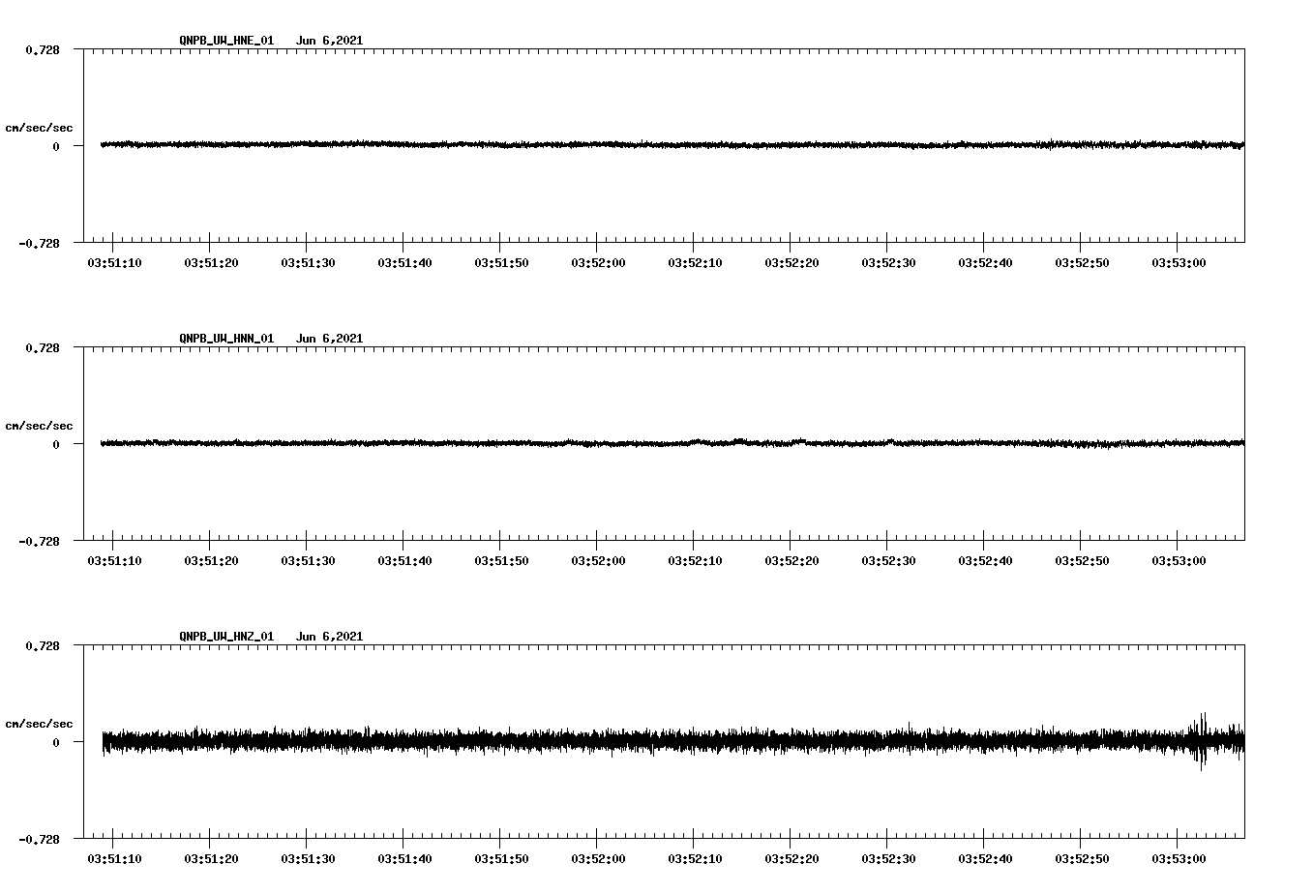The height and width of the screenshot is (894, 1314).
Task: Click the HNZ signal spike near 03:53:02
Action: [x=1201, y=741]
